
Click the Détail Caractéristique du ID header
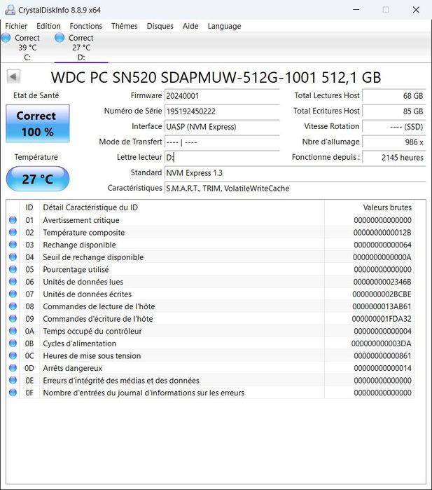(x=182, y=207)
